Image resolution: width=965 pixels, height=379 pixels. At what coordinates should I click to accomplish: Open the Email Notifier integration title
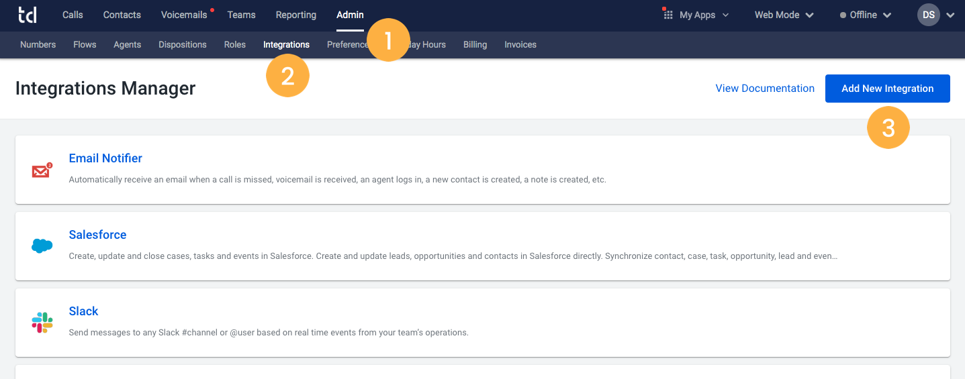coord(105,158)
